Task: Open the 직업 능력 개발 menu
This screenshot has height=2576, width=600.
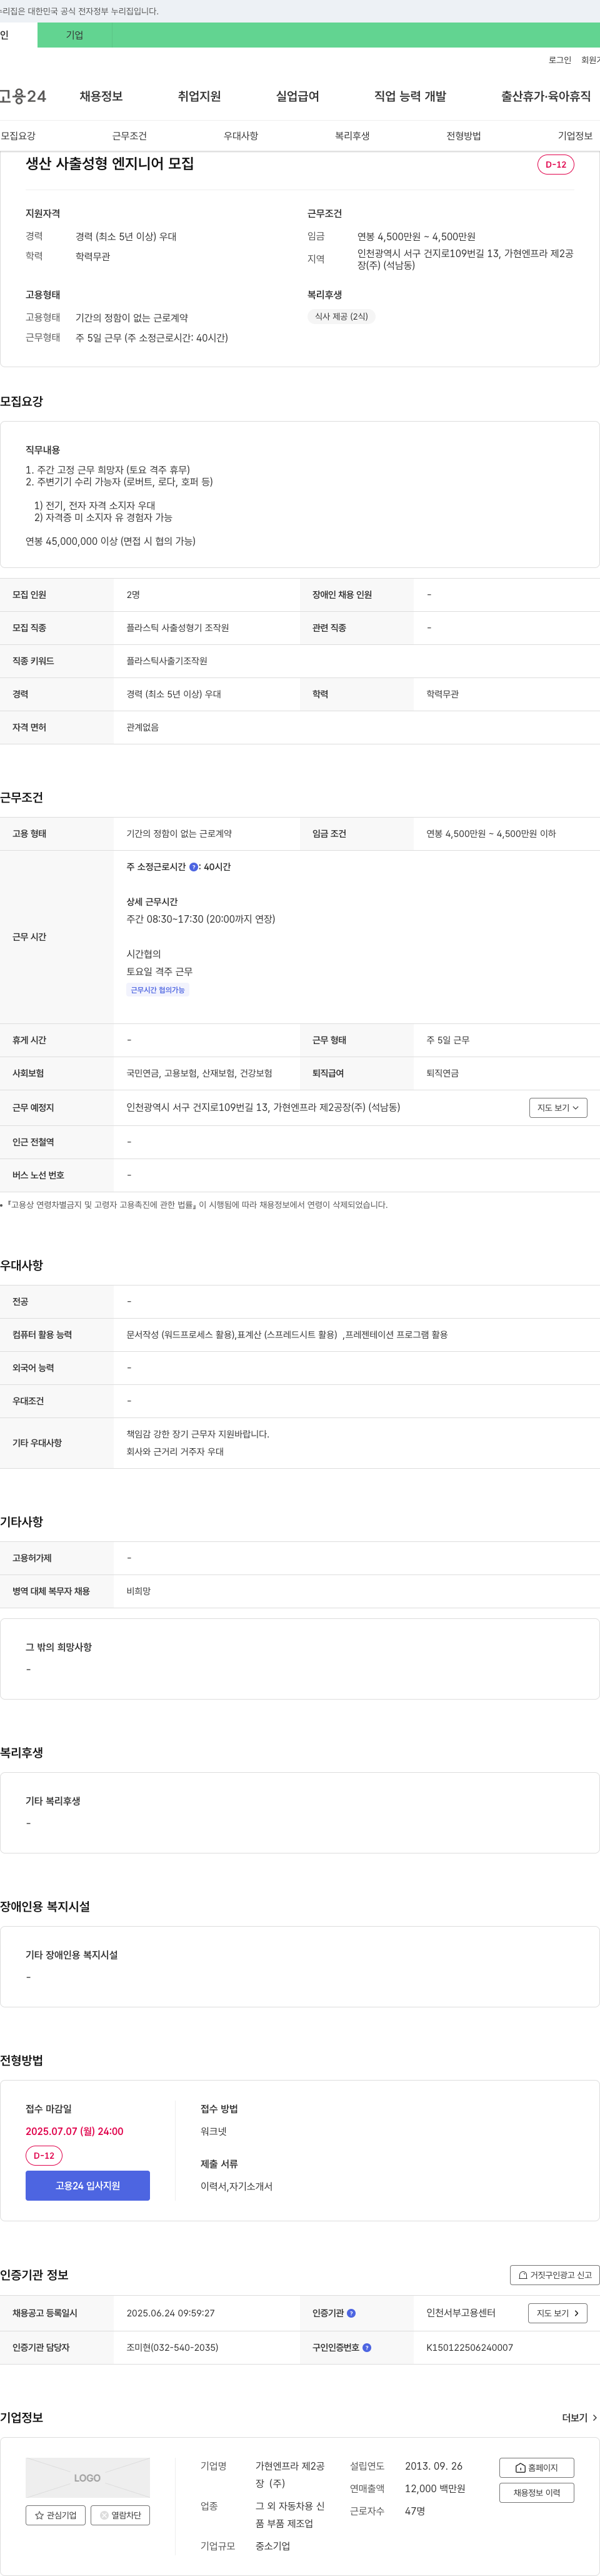Action: [x=411, y=96]
